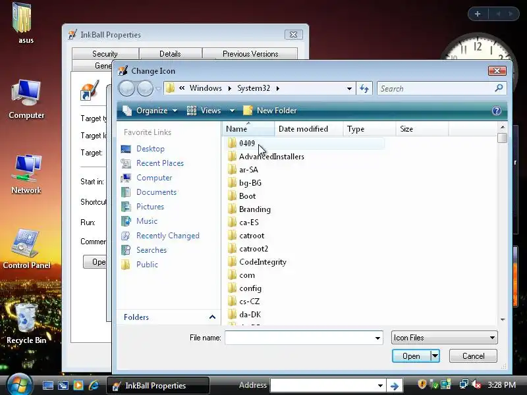Click the Windows Start orb
The image size is (527, 395).
[x=19, y=384]
